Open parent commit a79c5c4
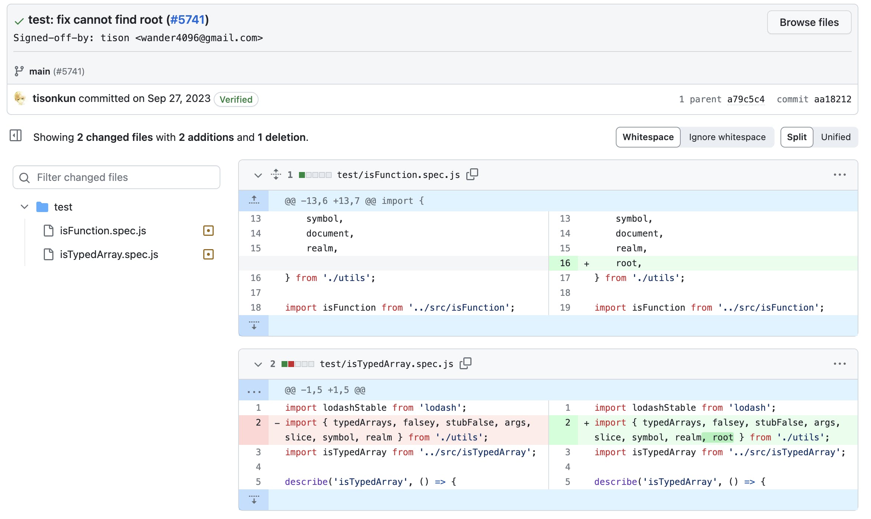The width and height of the screenshot is (871, 519). click(x=746, y=99)
